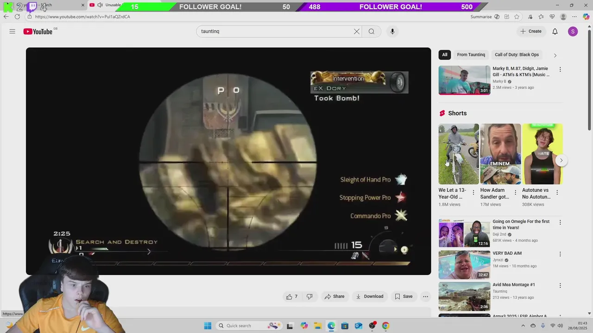593x333 pixels.
Task: Select Call of Duty: Black Ops chip
Action: click(x=517, y=55)
